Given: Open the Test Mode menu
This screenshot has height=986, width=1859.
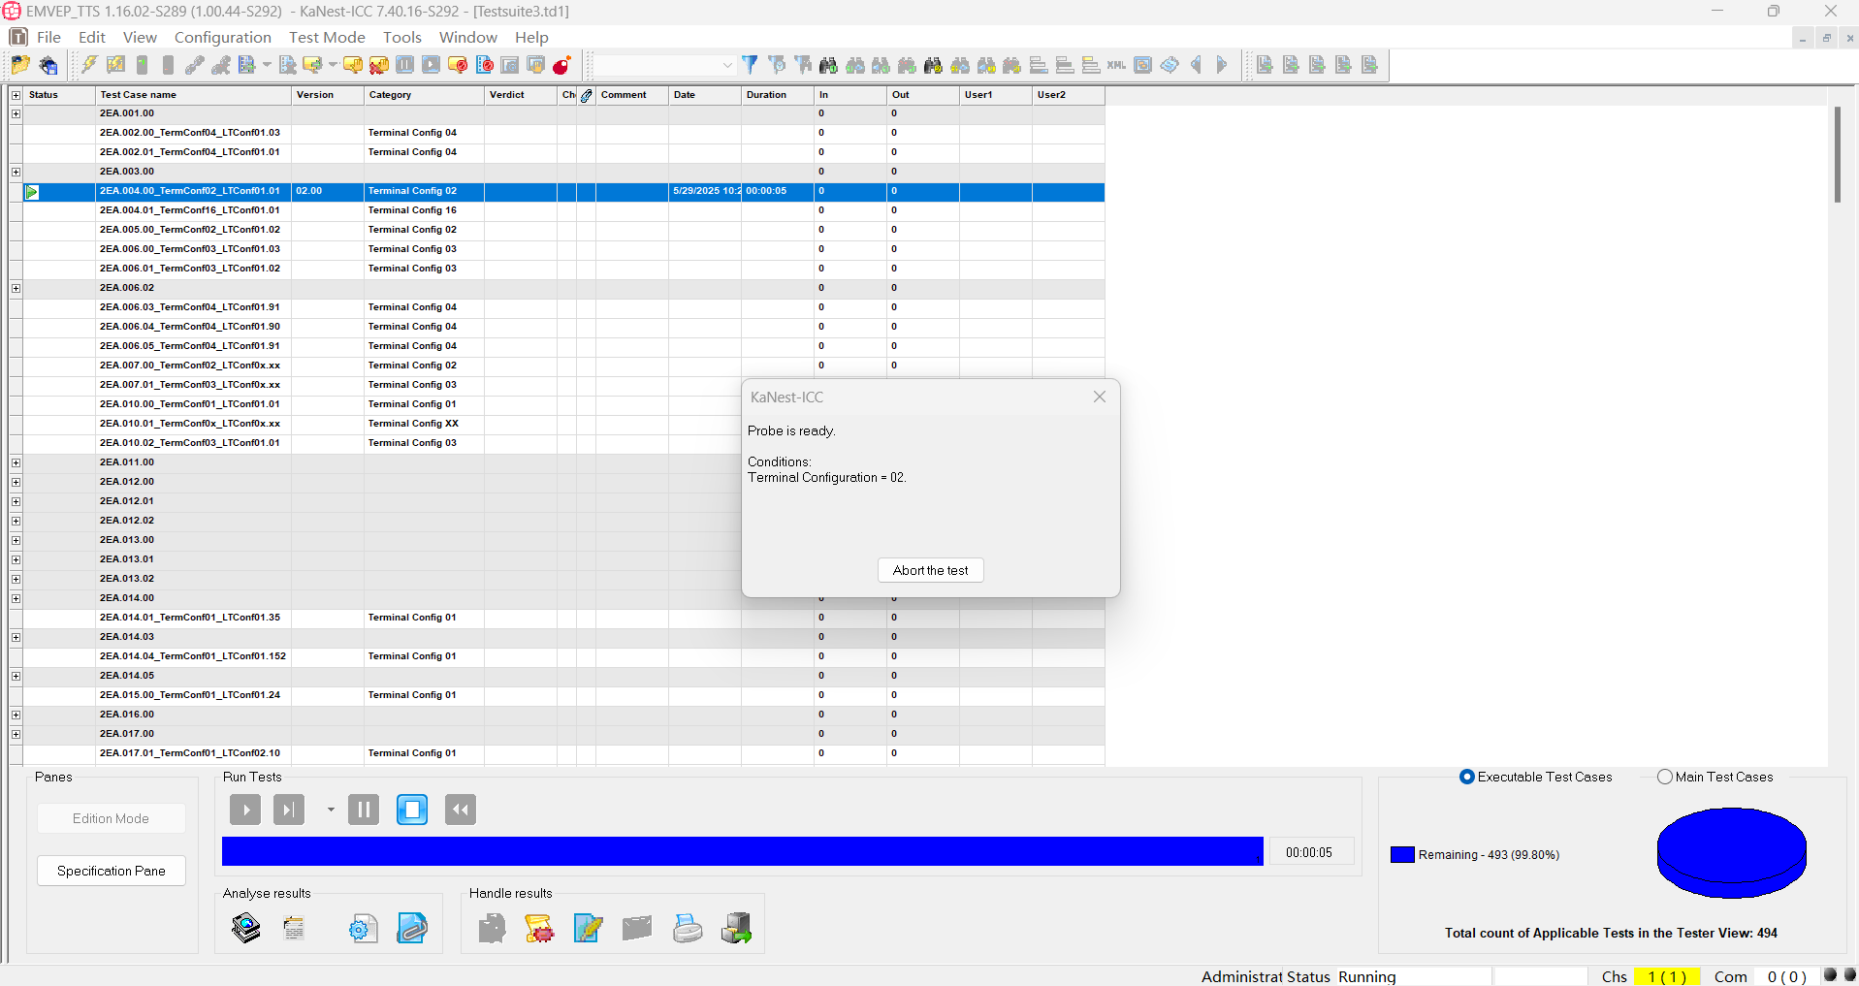Looking at the screenshot, I should (327, 37).
